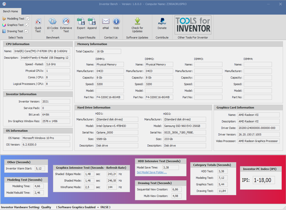Click the HDD Test total value
The height and width of the screenshot is (210, 286).
coord(222,172)
